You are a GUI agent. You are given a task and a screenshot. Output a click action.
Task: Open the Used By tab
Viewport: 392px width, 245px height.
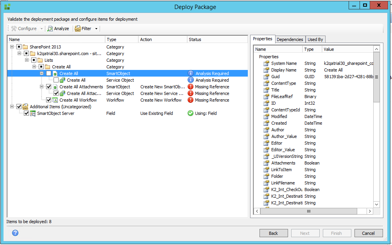coord(315,39)
